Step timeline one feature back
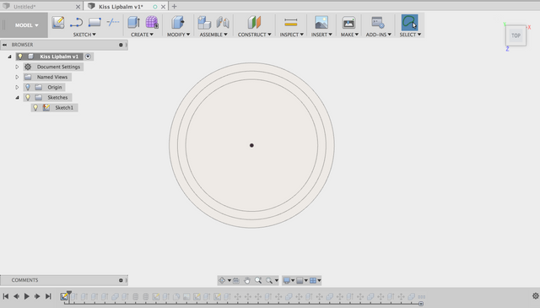Image resolution: width=540 pixels, height=308 pixels. pos(16,296)
